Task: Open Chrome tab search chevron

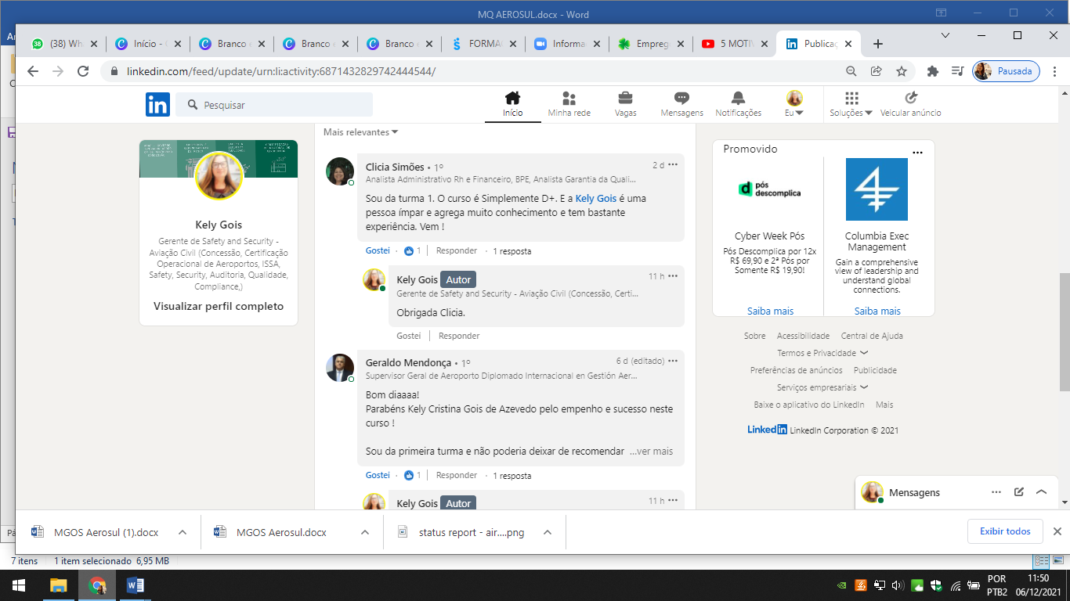Action: (x=945, y=35)
